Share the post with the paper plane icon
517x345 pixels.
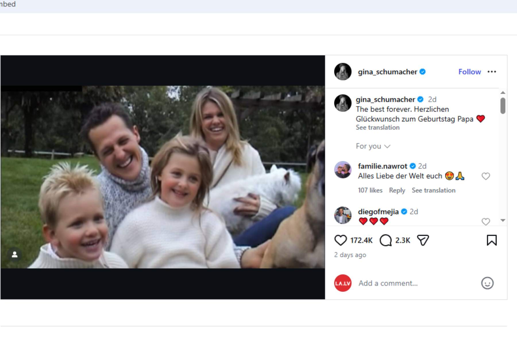(x=423, y=240)
